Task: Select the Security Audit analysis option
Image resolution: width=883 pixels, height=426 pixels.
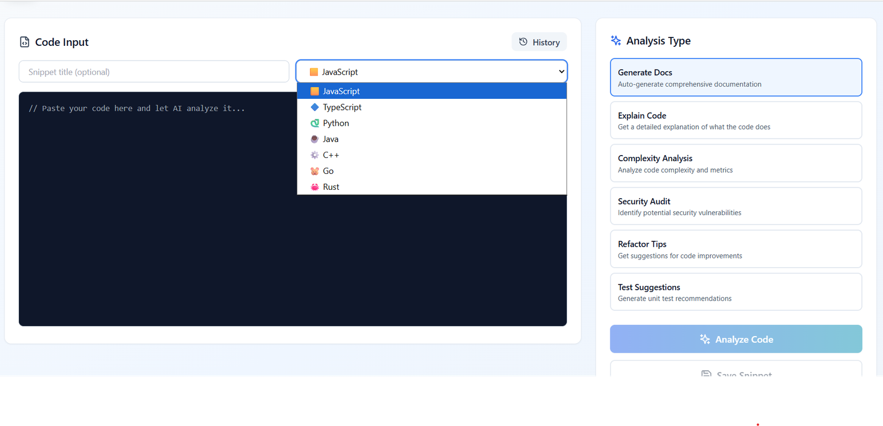Action: 736,206
